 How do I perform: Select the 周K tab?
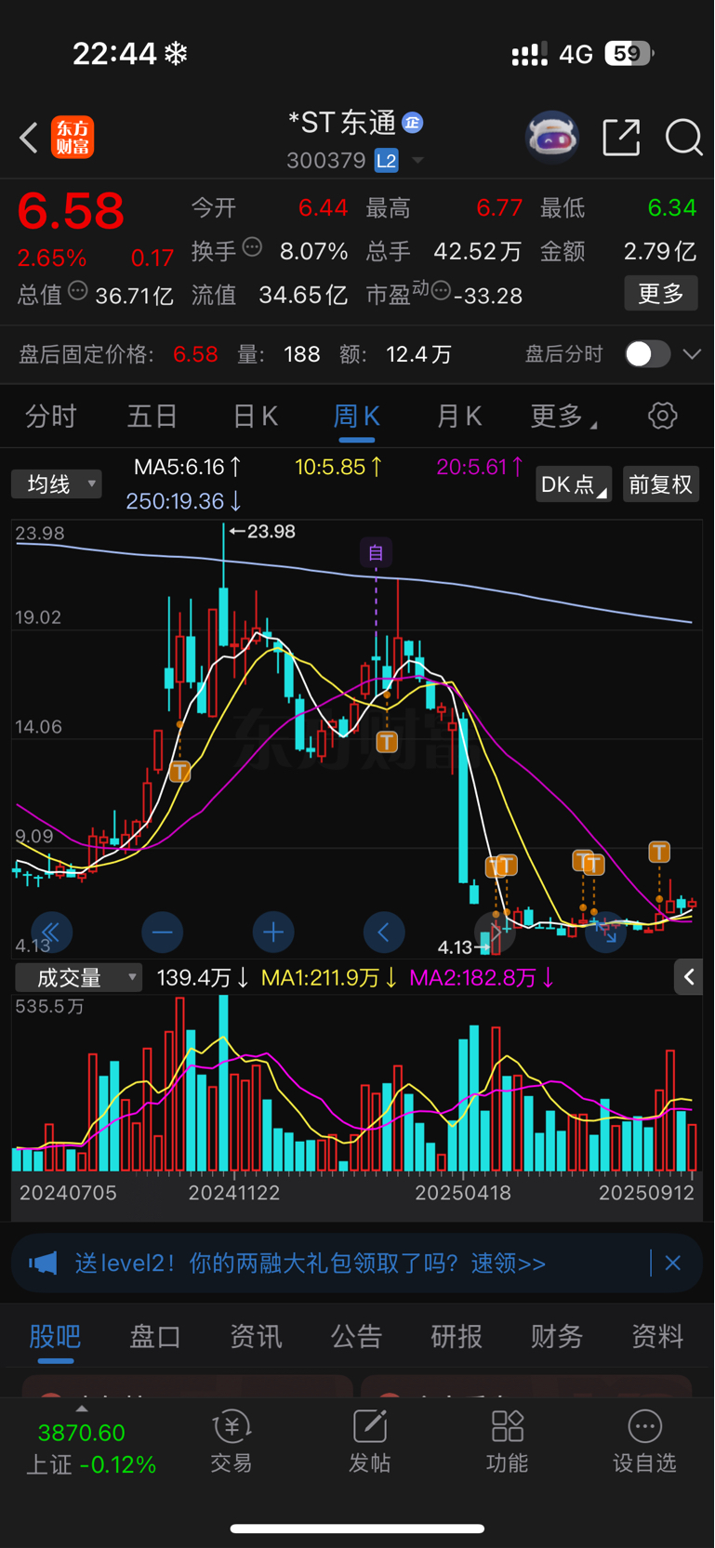[357, 417]
